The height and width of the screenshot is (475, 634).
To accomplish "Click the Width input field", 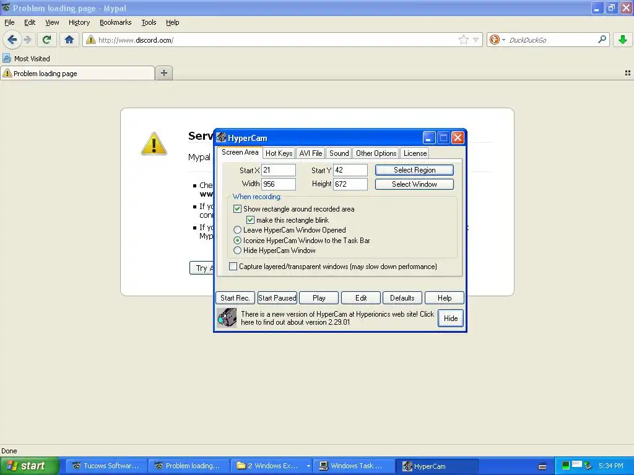I will 279,184.
